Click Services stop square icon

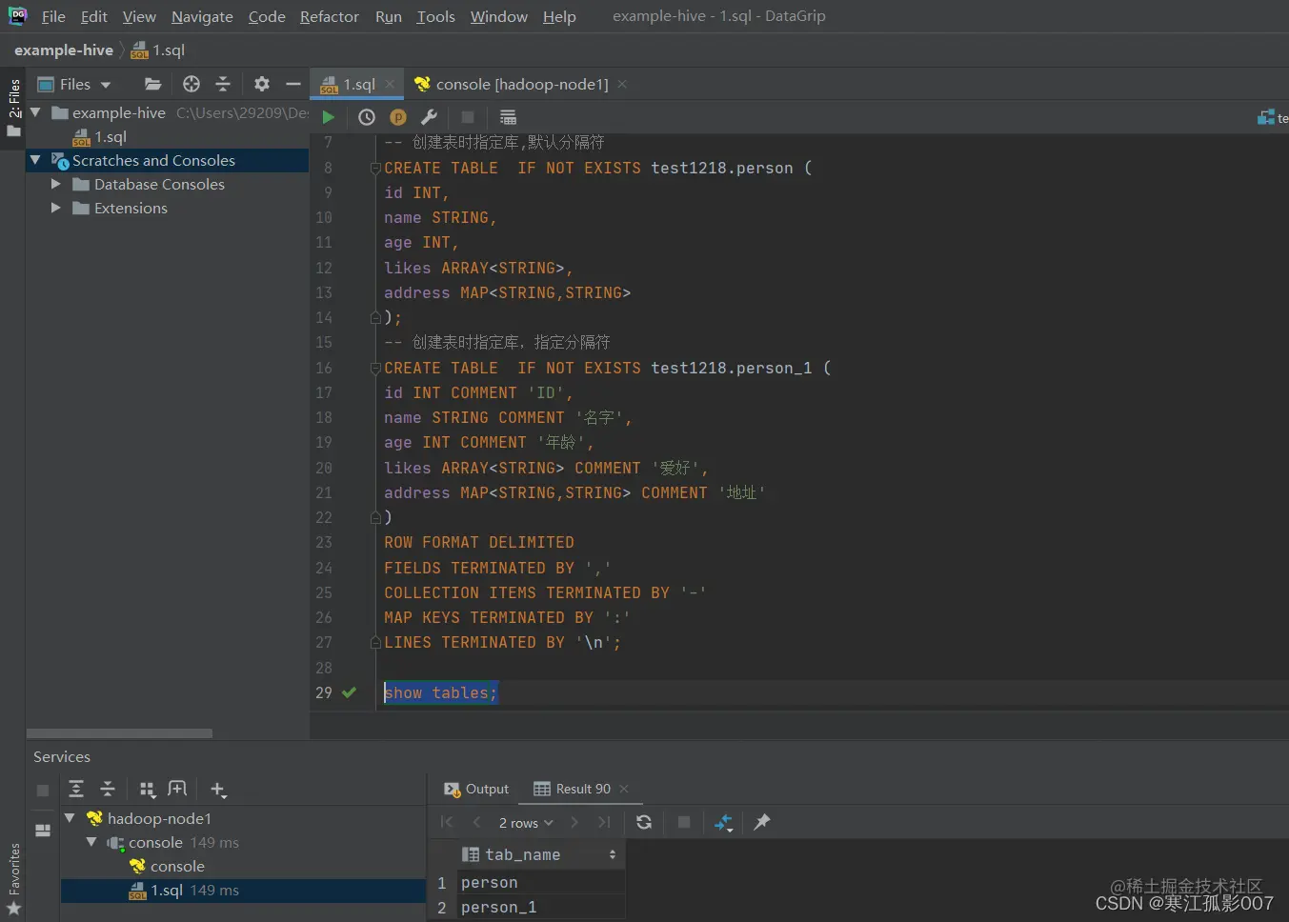coord(42,790)
